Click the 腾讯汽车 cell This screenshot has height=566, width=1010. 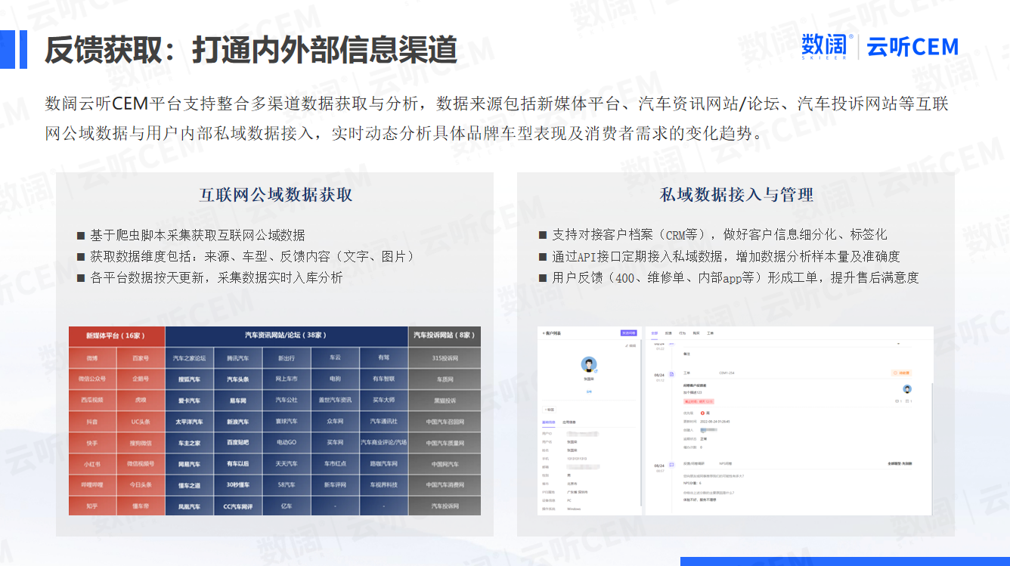click(x=238, y=357)
